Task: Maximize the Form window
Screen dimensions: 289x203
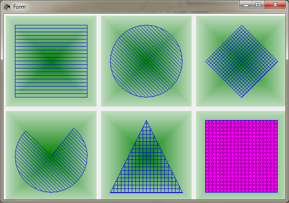Action: [x=258, y=5]
